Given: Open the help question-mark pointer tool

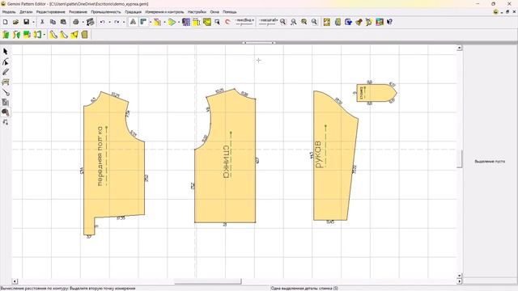Looking at the screenshot, I should click(390, 22).
